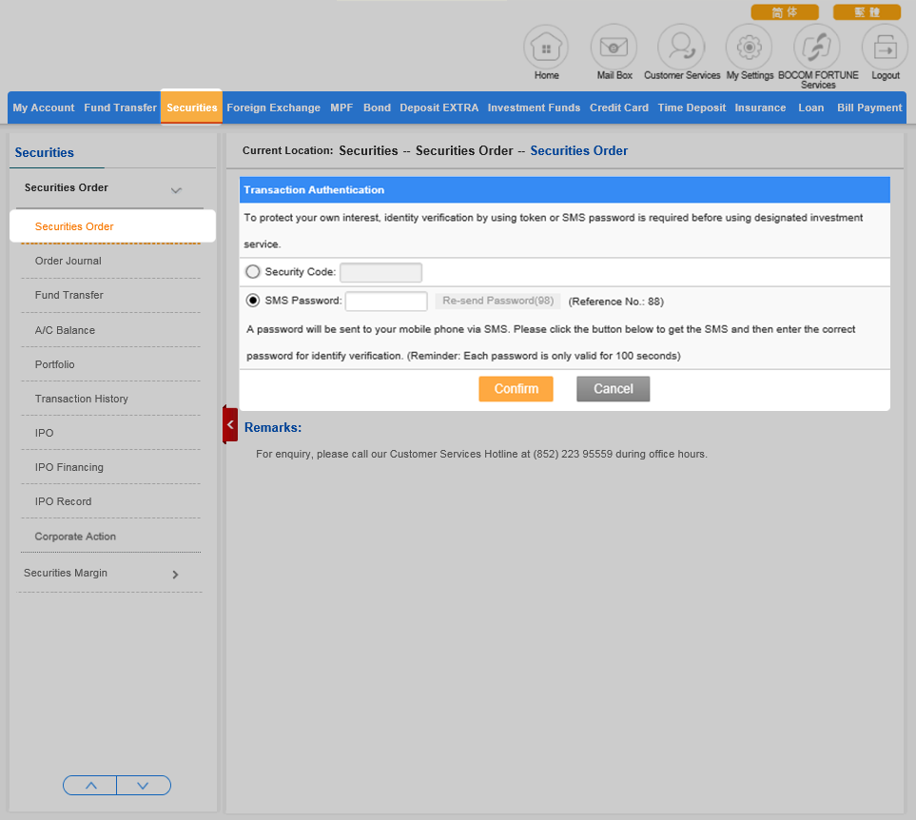Switch to Simplified Chinese language
Image resolution: width=916 pixels, height=820 pixels.
785,12
